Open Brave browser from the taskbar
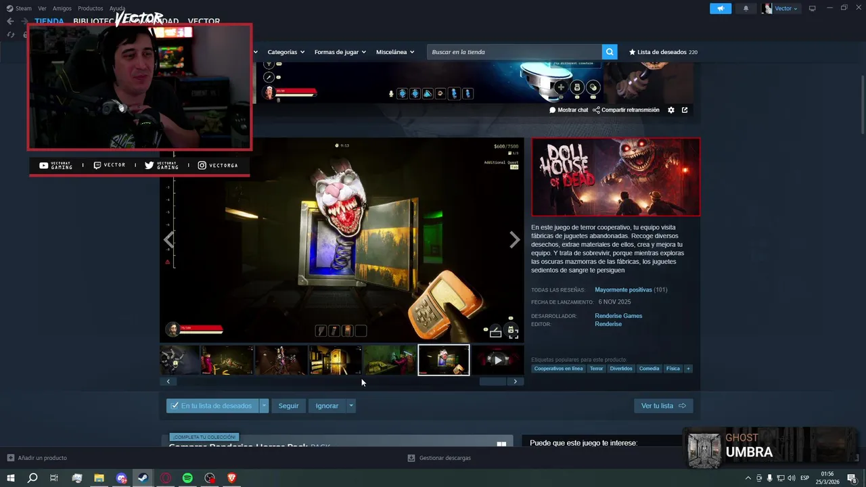The width and height of the screenshot is (866, 487). click(x=232, y=478)
